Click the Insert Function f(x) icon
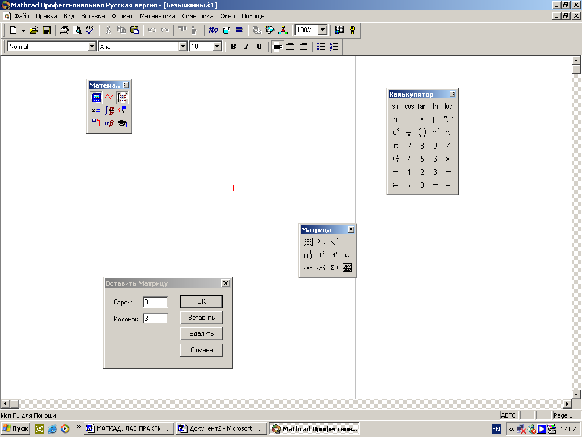Image resolution: width=582 pixels, height=437 pixels. tap(213, 30)
